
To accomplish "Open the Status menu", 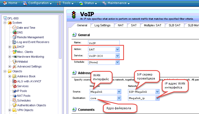I will click(88, 3).
